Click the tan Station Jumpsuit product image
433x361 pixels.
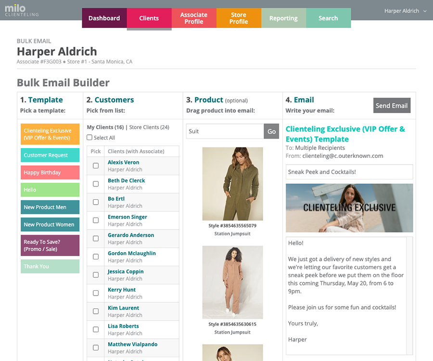(232, 282)
